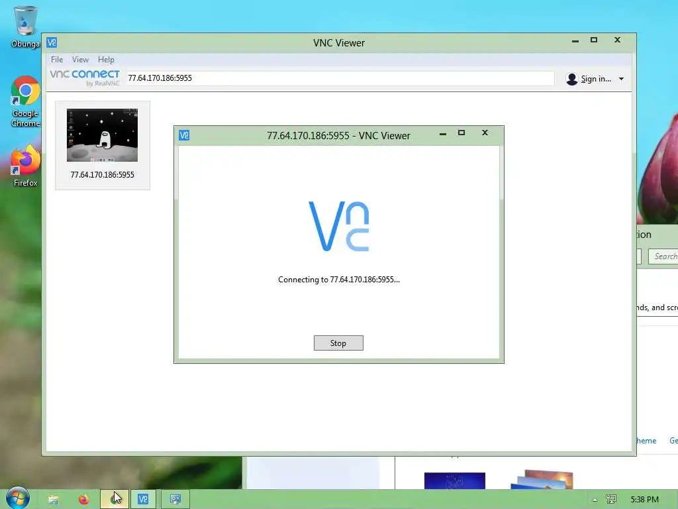Viewport: 678px width, 509px height.
Task: Select the 77.64.170.186:5955 connection thumbnail
Action: [x=103, y=135]
